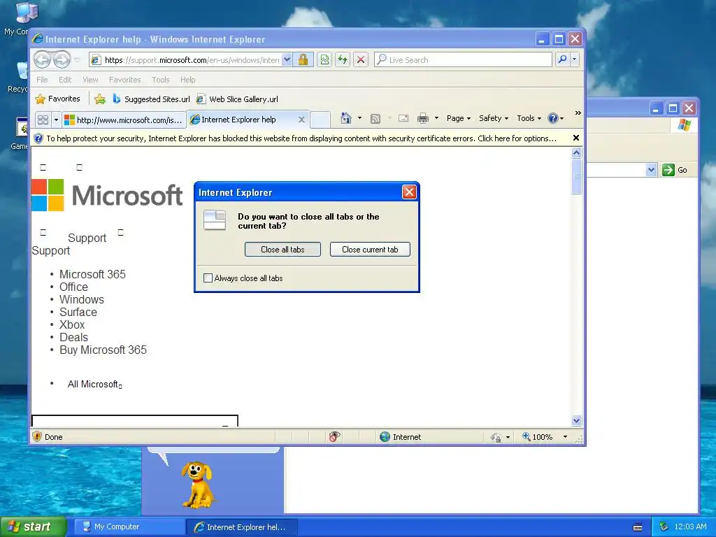Open the Tools dropdown in command bar
The height and width of the screenshot is (537, 716).
[529, 118]
